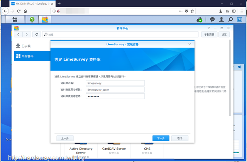Open the CMS package entry

(x=147, y=149)
